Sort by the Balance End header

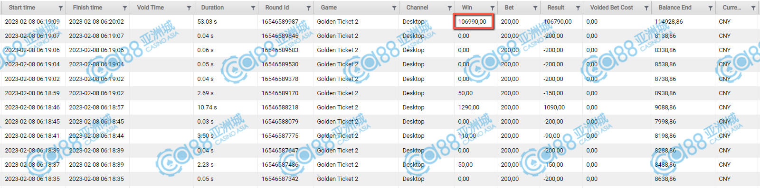675,8
